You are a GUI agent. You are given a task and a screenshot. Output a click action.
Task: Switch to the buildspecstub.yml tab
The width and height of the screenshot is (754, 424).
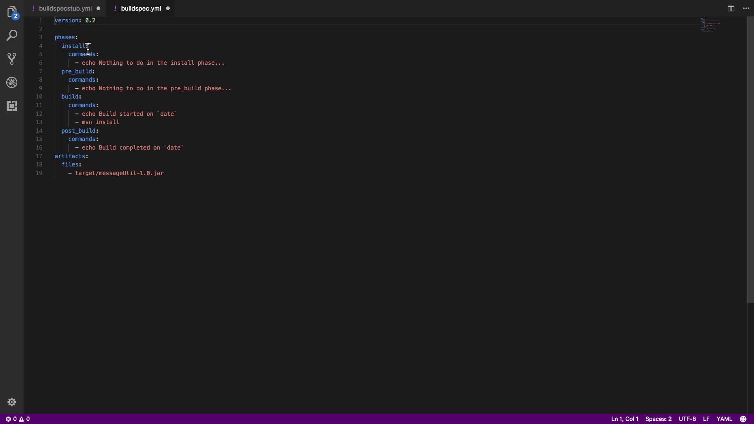[x=65, y=8]
